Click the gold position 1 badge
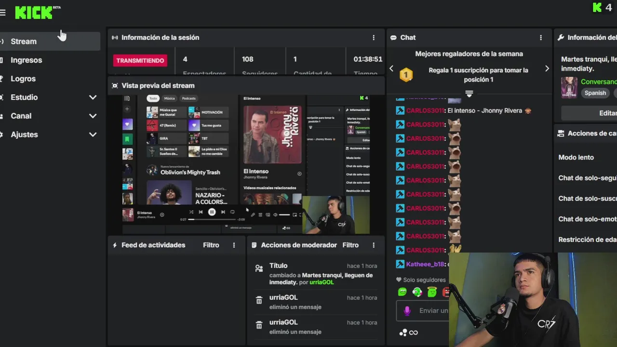Viewport: 617px width, 347px height. coord(406,75)
